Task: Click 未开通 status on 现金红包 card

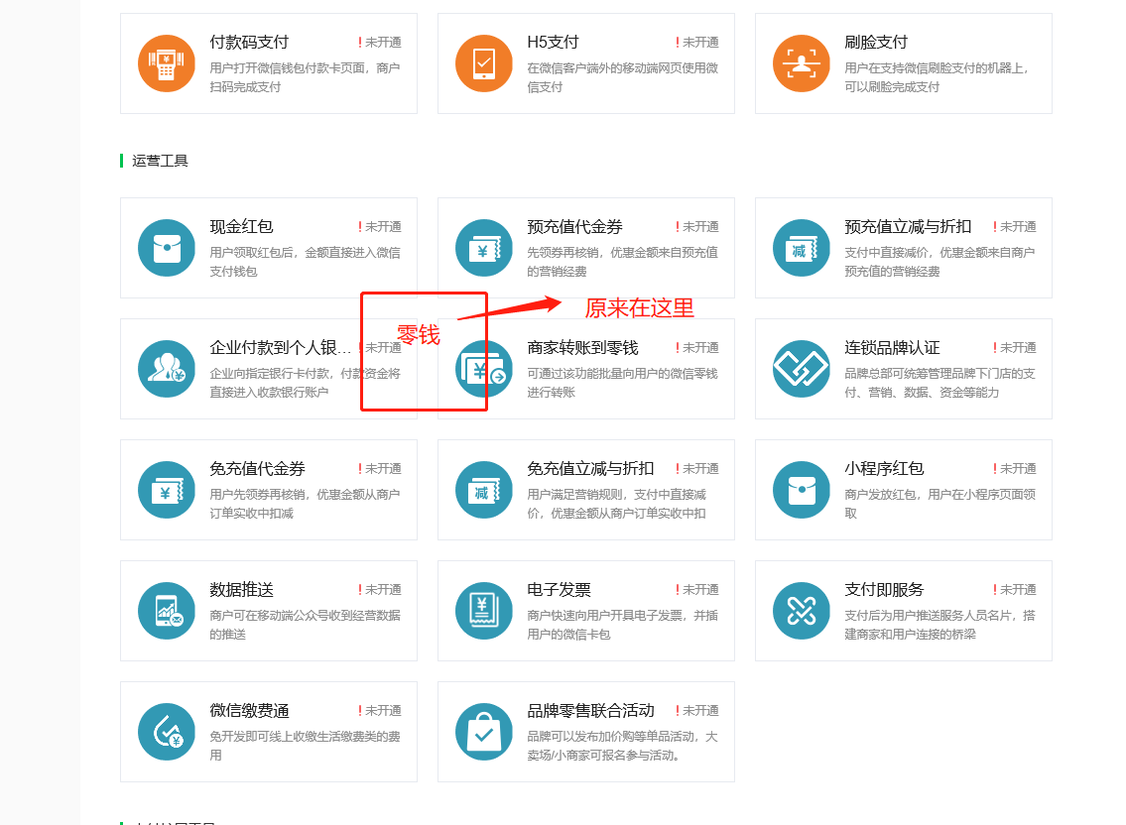Action: pos(380,227)
